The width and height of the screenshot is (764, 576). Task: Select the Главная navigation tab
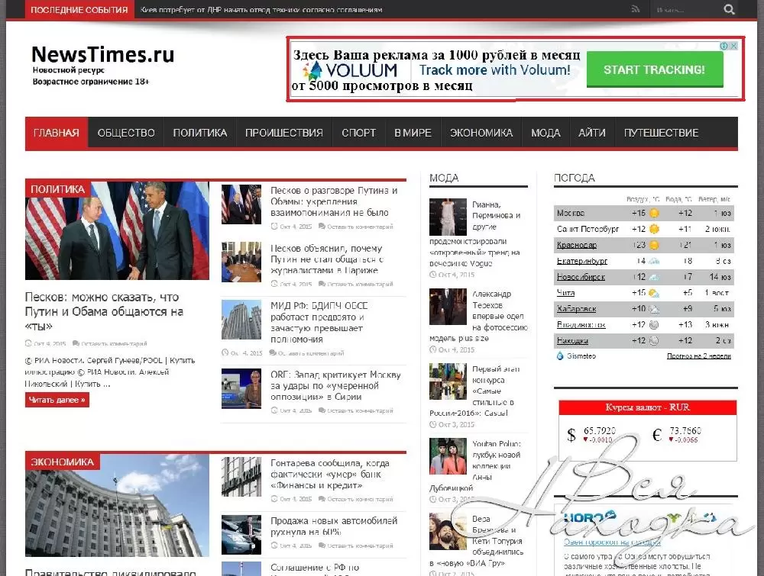coord(56,133)
